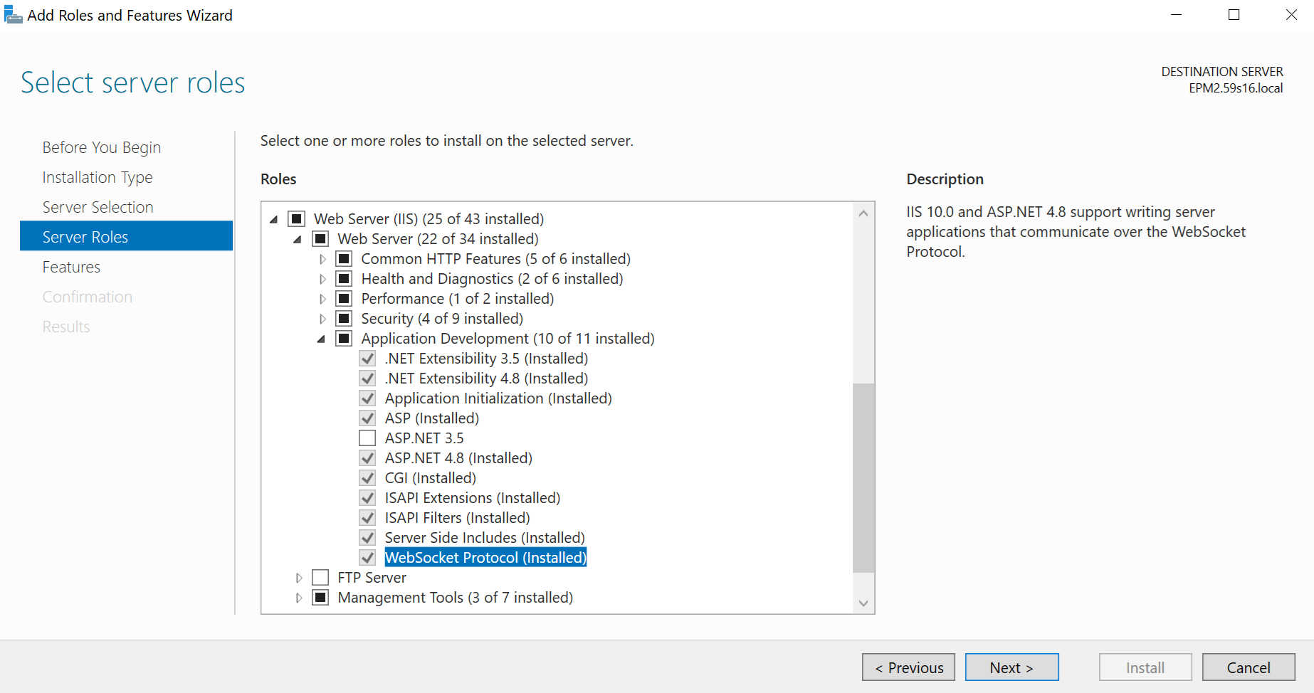This screenshot has height=693, width=1314.
Task: Click the scroll down arrow in Roles list
Action: coord(863,603)
